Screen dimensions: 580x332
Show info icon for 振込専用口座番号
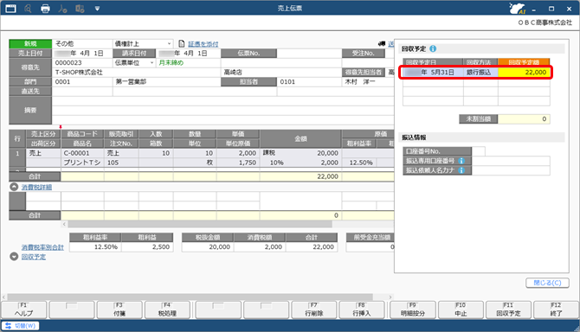pos(461,161)
